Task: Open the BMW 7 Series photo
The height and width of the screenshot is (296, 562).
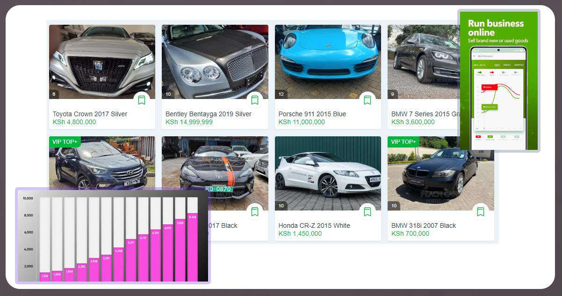Action: click(423, 62)
